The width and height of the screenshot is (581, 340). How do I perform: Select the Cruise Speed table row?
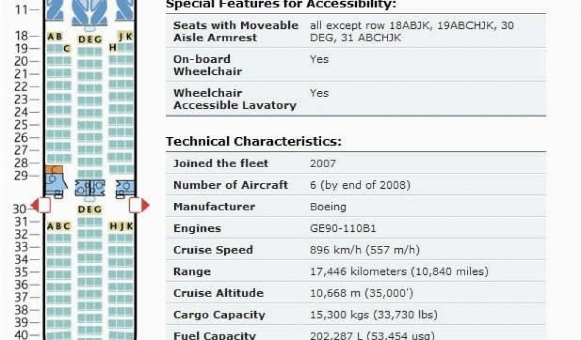pos(356,250)
